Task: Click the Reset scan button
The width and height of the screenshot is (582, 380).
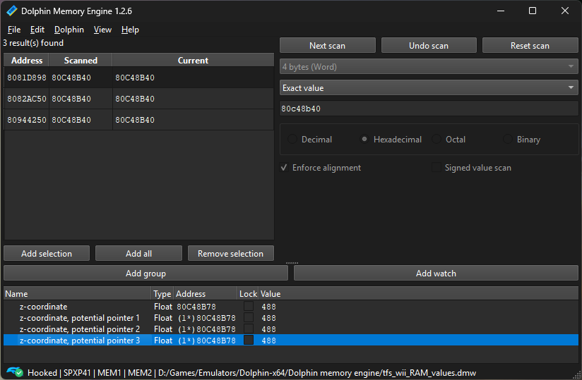Action: [530, 46]
